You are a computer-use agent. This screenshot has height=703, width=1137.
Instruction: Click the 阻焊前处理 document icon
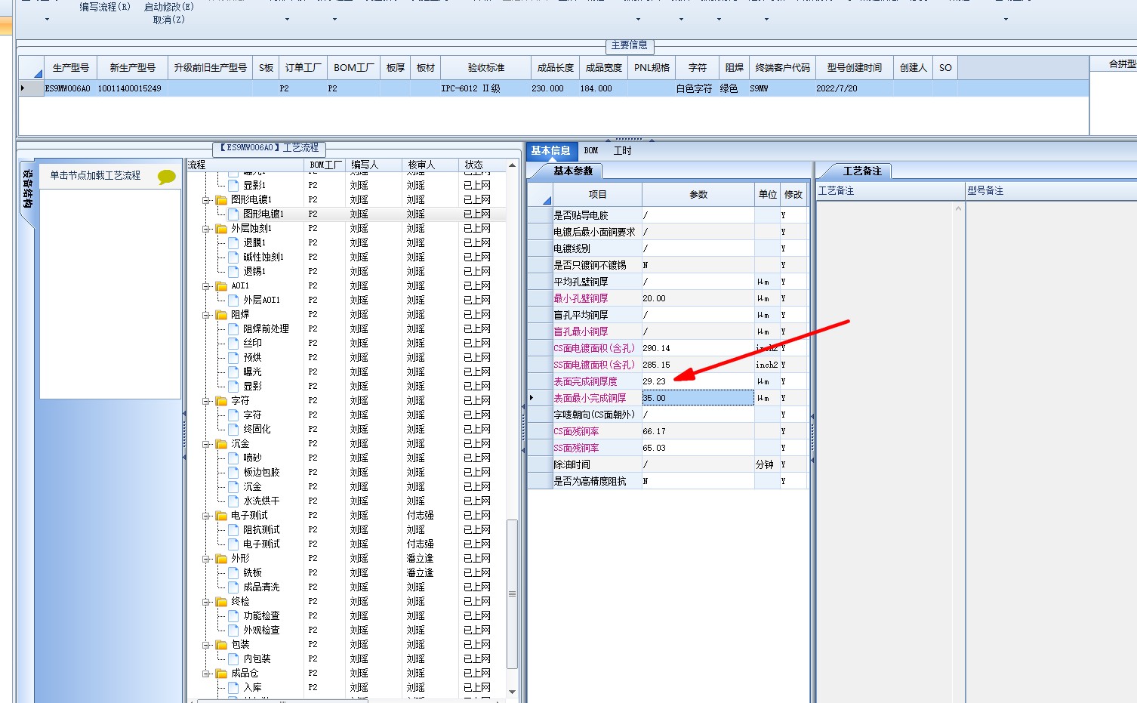coord(233,328)
